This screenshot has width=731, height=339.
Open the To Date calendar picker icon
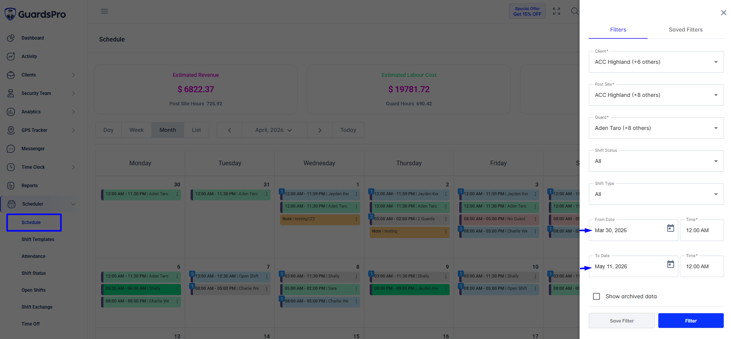click(x=670, y=264)
